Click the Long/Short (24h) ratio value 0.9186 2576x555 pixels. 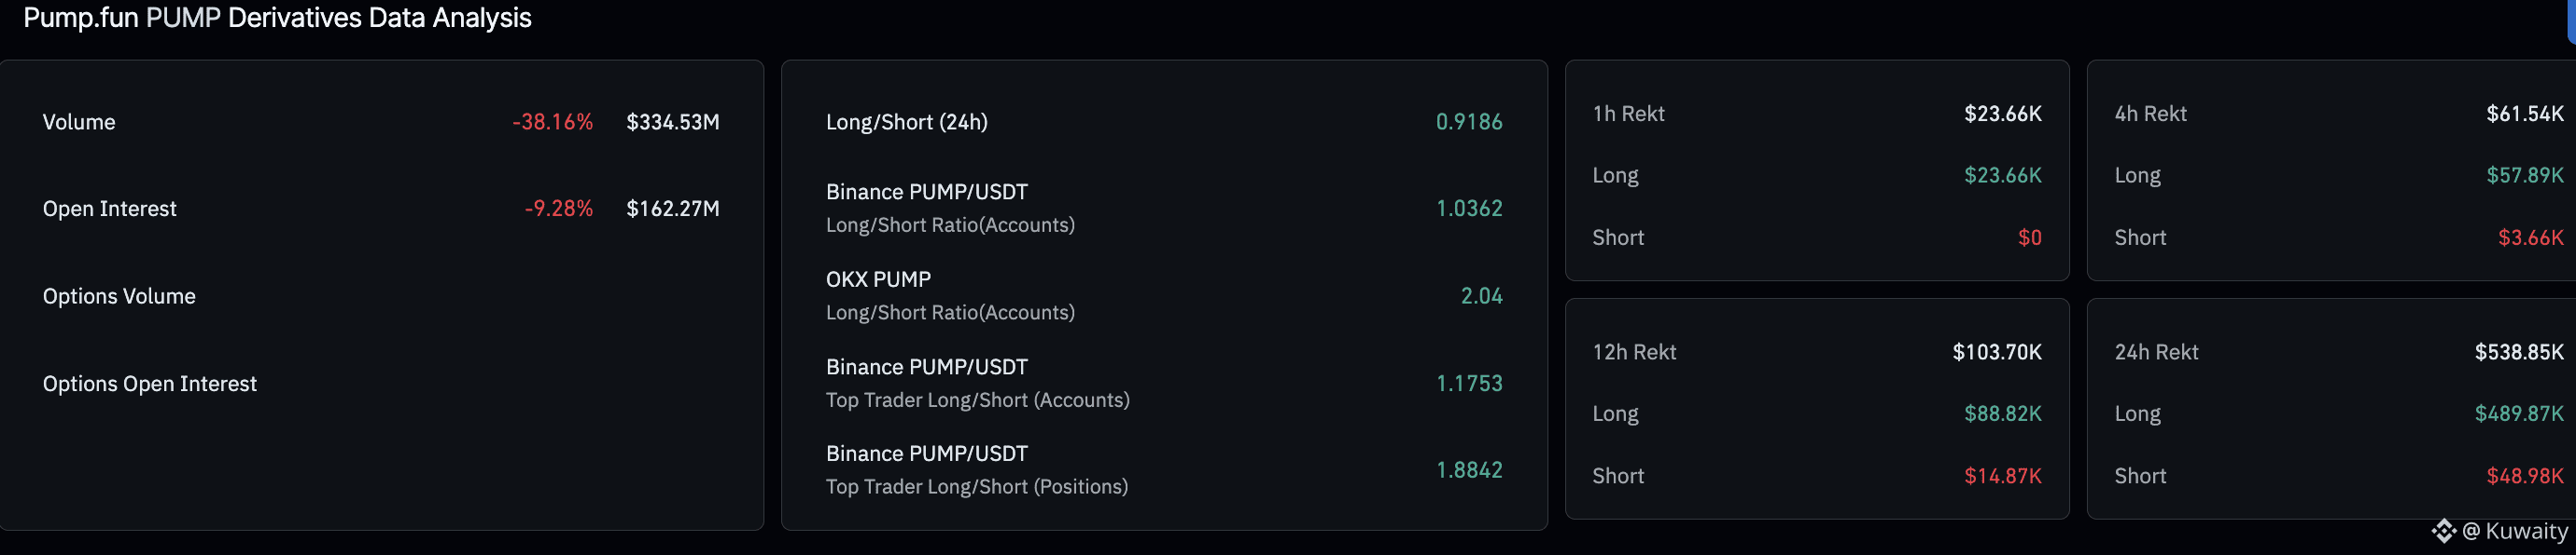pyautogui.click(x=1468, y=122)
